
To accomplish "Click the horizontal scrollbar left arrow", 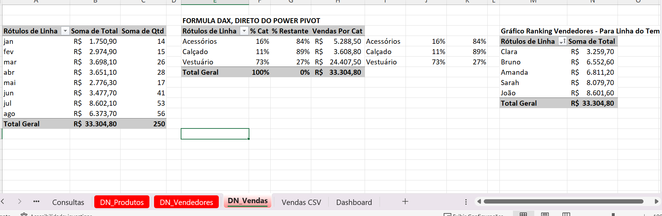I will click(479, 201).
